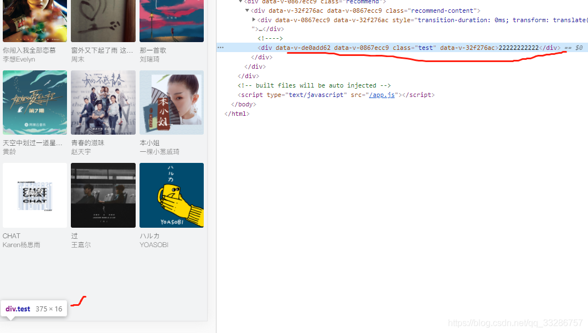Click artist name 黄龄

pyautogui.click(x=9, y=152)
